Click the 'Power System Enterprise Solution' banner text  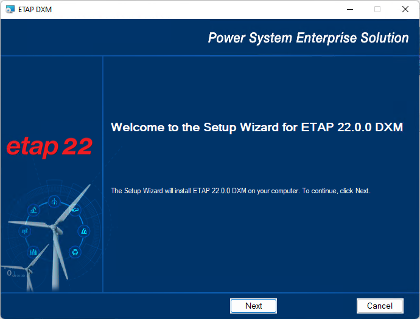[x=308, y=38]
